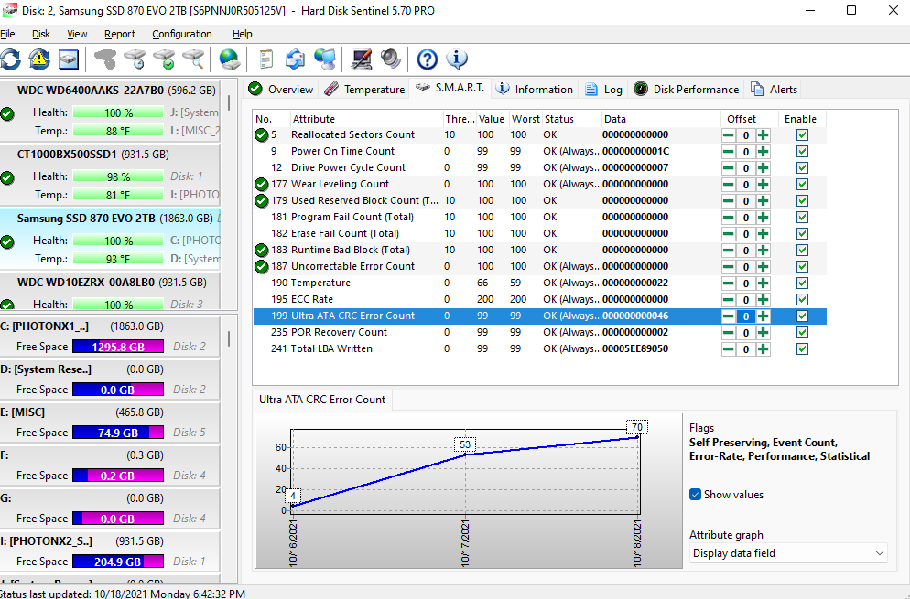The height and width of the screenshot is (599, 910).
Task: Switch to the Overview tab
Action: coord(281,90)
